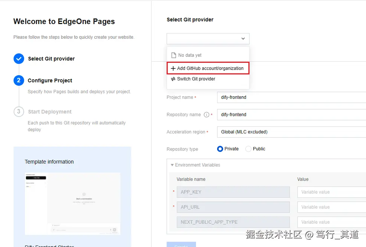Click the Start Deployment step label
Viewport: 366px width, 247px height.
[50, 112]
